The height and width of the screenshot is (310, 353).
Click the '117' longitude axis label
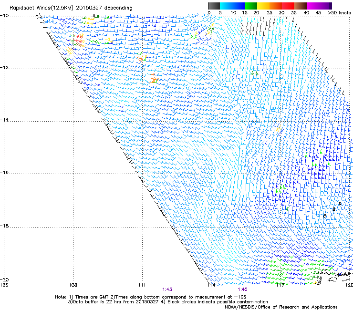pyautogui.click(x=280, y=285)
